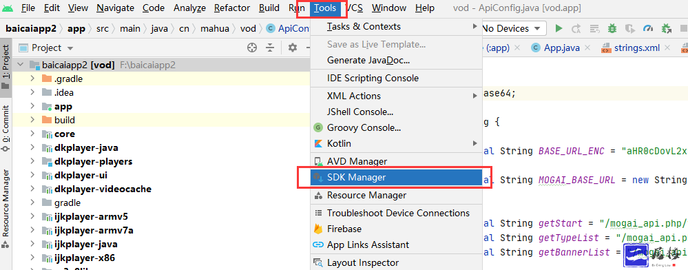
Task: Close the App.java tab
Action: [x=588, y=48]
